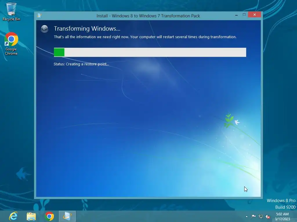Screen dimensions: 297x222
Task: Open Action Center flag icon
Action: 253,216
